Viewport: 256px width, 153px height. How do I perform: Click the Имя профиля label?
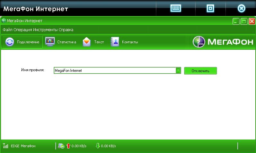click(33, 70)
